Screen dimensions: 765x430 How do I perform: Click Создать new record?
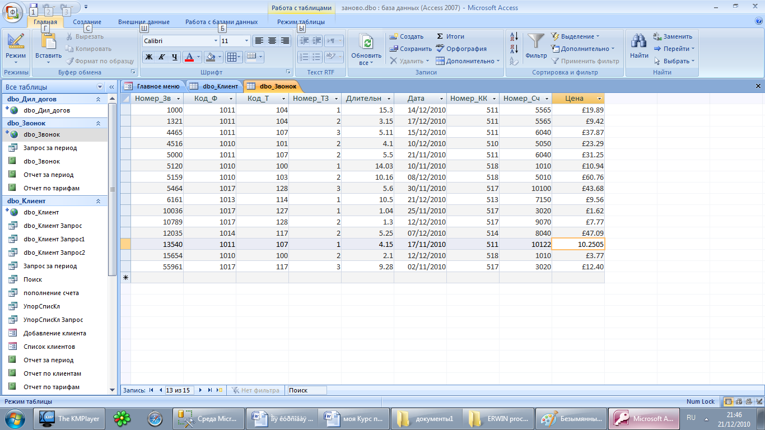407,36
